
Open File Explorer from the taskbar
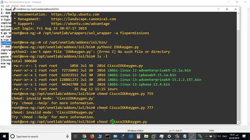click(x=146, y=136)
